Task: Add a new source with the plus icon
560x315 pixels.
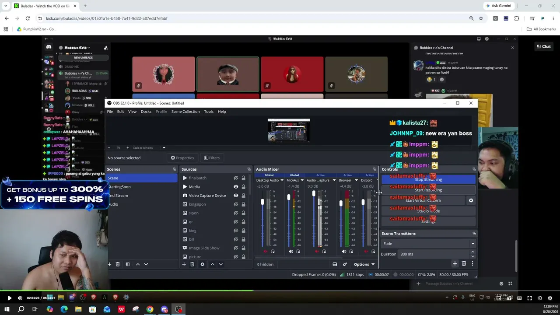Action: (x=184, y=264)
